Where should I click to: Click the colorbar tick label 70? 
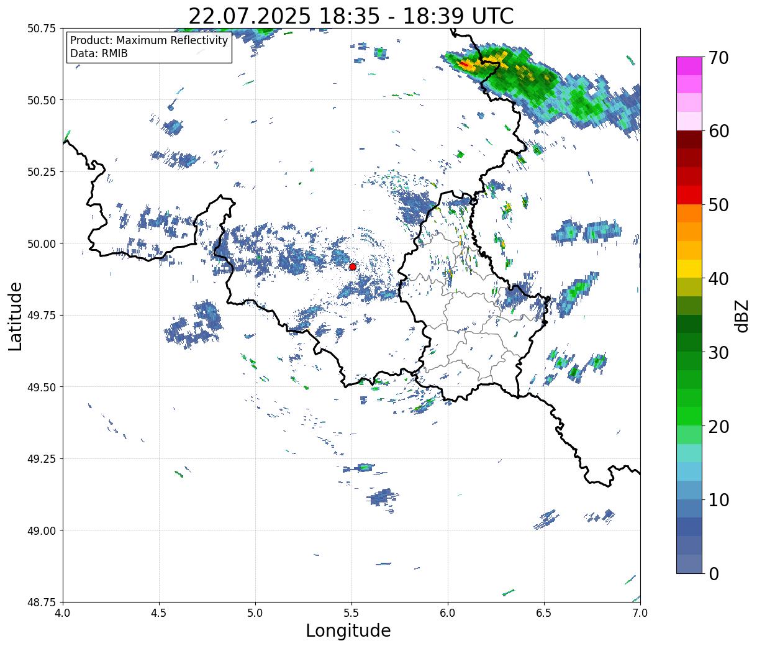[x=718, y=57]
